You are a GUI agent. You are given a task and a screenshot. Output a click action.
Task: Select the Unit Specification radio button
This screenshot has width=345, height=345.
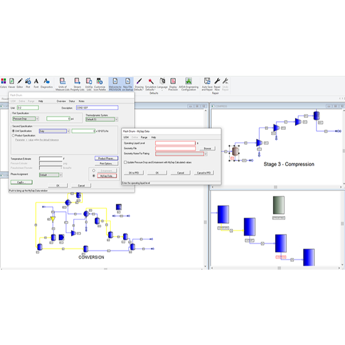13,131
